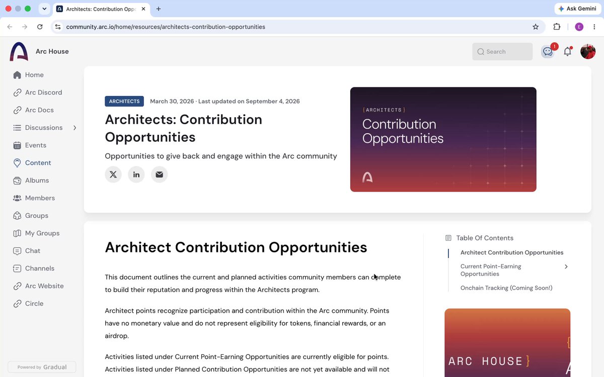The height and width of the screenshot is (377, 604).
Task: Jump to Onchain Tracking (Coming Soon!) section
Action: point(506,288)
